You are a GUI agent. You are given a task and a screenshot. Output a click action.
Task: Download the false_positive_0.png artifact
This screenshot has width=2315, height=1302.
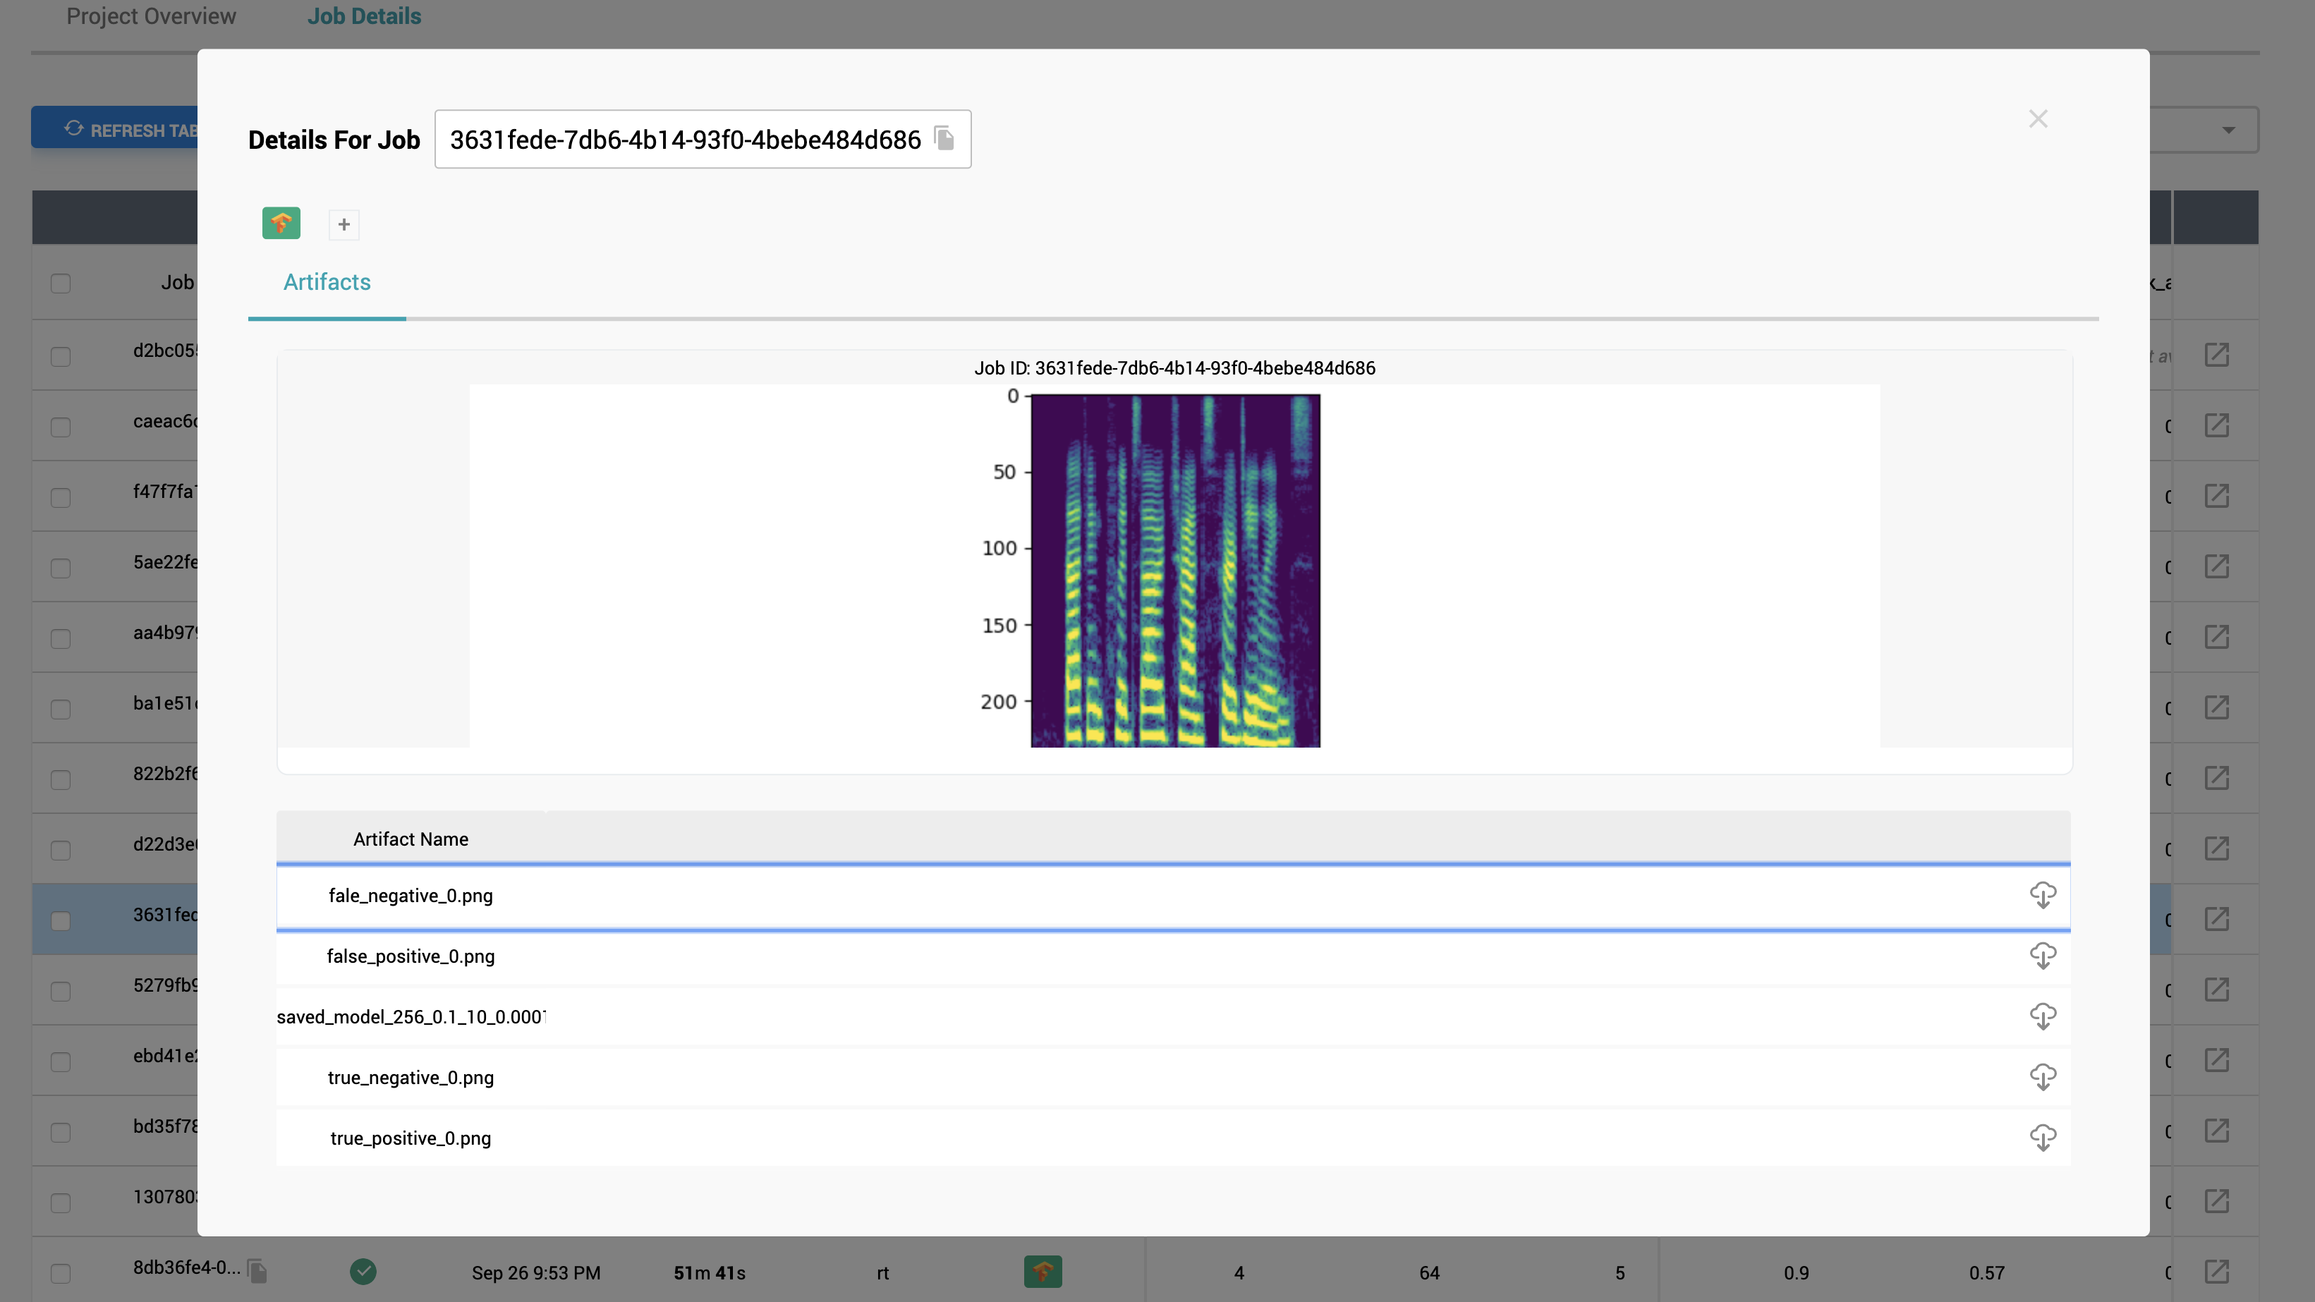(2042, 956)
